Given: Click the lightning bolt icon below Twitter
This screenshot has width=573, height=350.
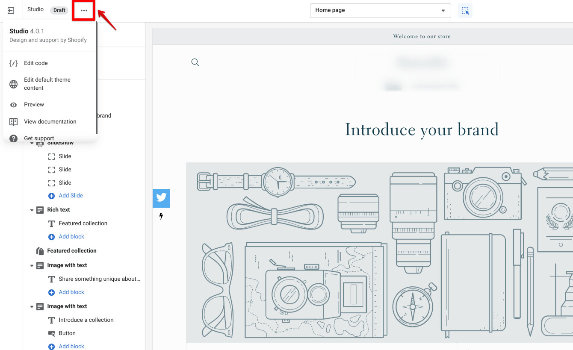Looking at the screenshot, I should pyautogui.click(x=161, y=216).
